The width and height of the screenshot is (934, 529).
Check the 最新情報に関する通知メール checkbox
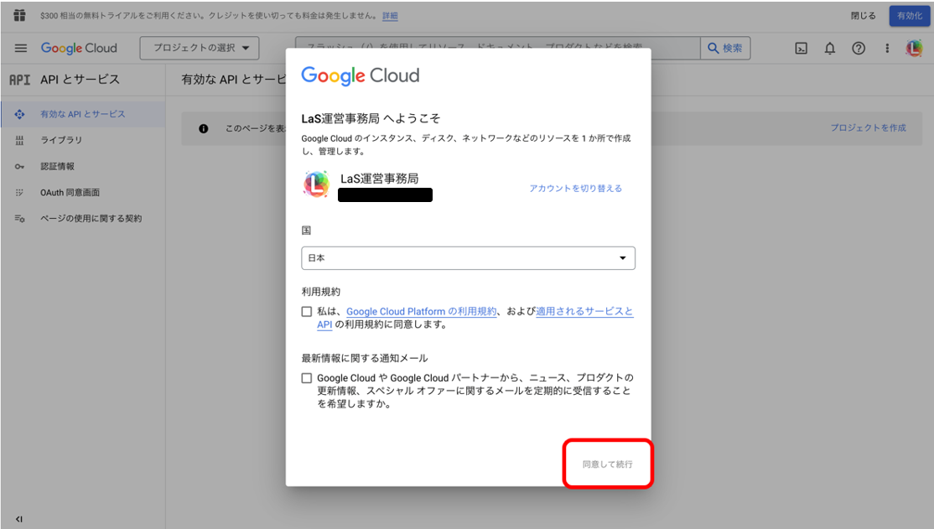coord(307,378)
